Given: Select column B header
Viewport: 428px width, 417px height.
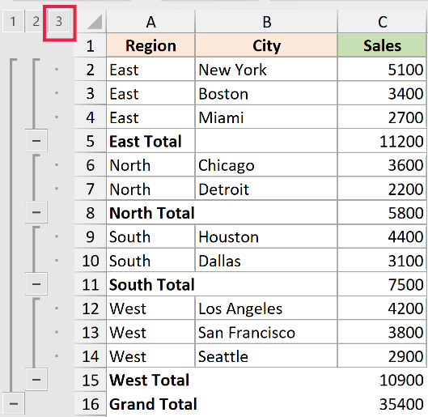Looking at the screenshot, I should tap(266, 22).
